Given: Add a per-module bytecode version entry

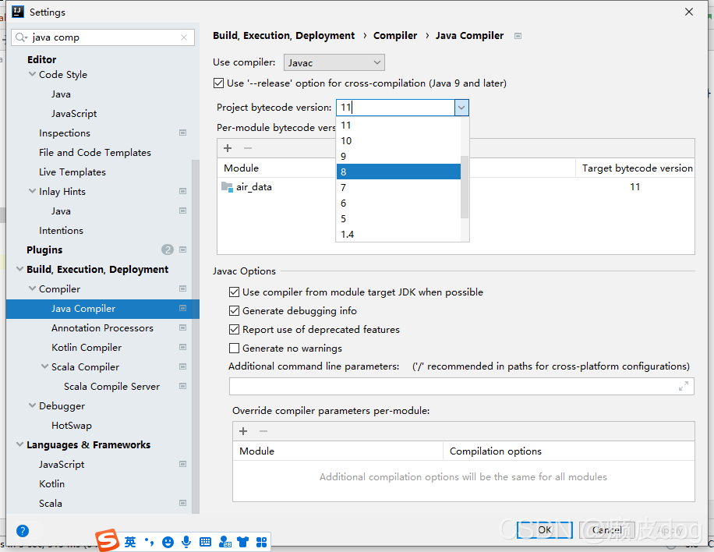Looking at the screenshot, I should point(228,148).
